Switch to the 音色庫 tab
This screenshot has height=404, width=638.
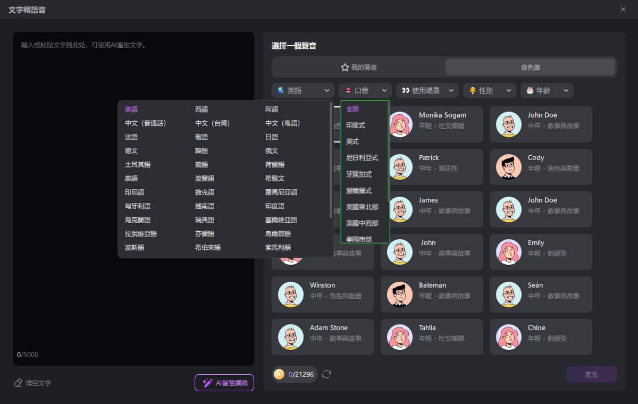point(530,66)
